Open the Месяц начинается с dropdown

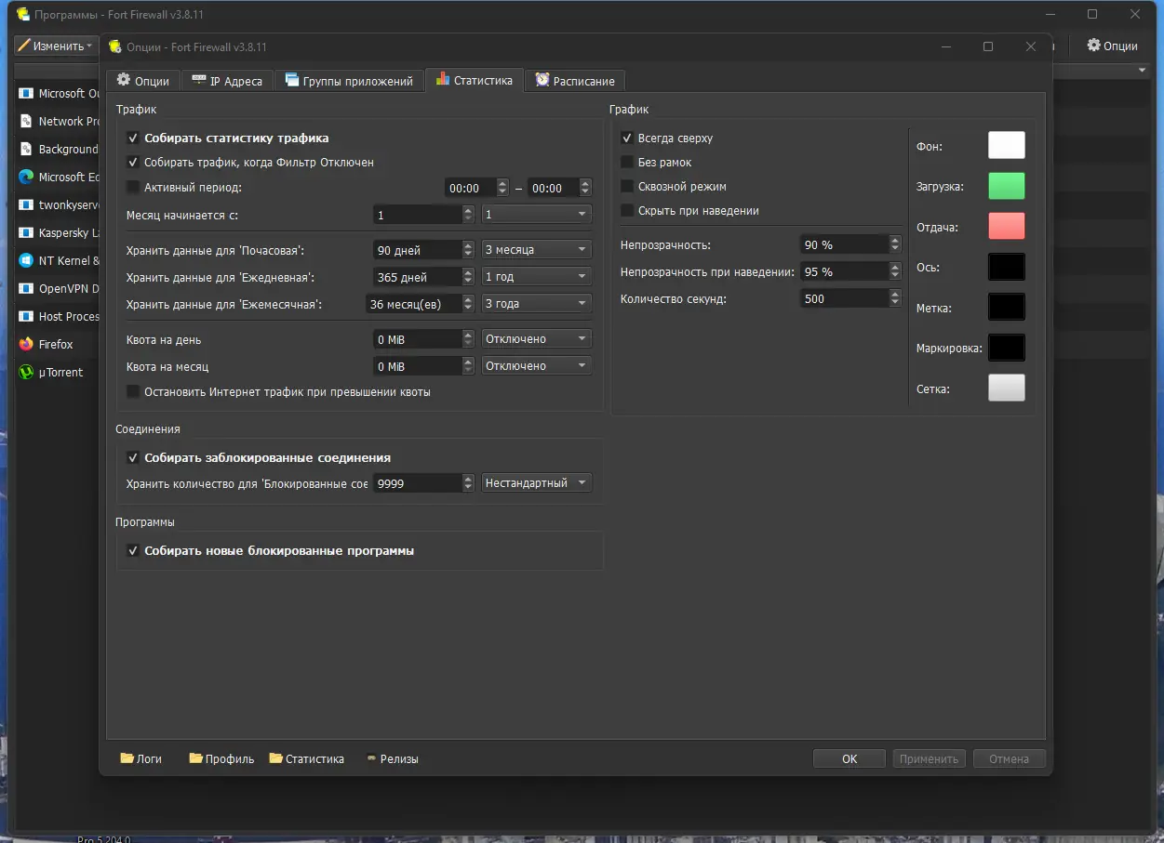(x=537, y=215)
